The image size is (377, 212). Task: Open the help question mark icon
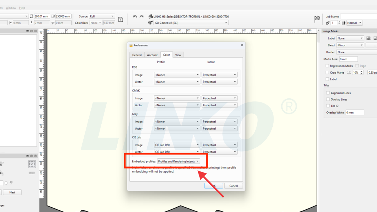120,19
